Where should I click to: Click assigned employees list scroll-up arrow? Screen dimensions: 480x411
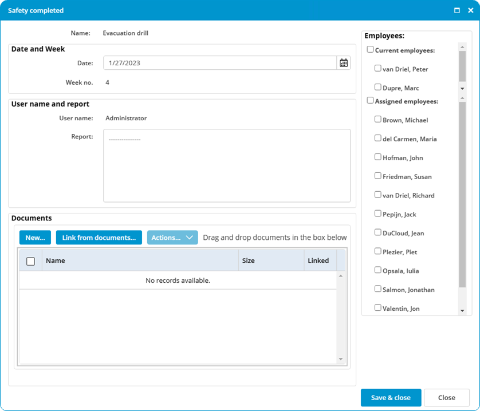(462, 98)
